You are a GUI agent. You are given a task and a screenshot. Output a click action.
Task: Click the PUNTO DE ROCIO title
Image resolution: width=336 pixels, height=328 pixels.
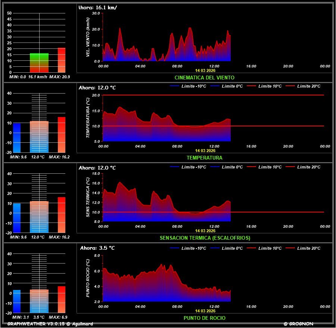click(x=205, y=318)
